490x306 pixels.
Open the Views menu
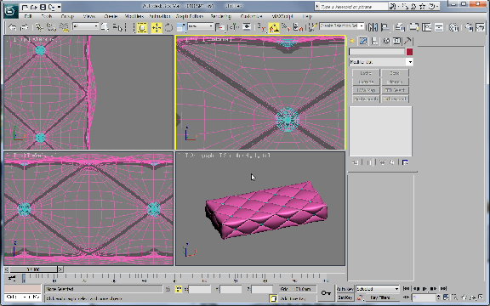(x=89, y=16)
